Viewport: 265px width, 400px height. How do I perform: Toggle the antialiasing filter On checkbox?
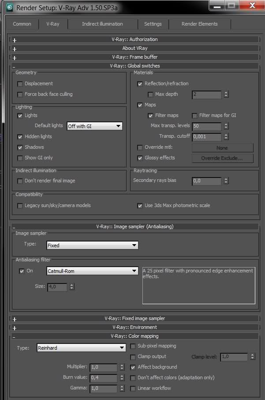[22, 271]
